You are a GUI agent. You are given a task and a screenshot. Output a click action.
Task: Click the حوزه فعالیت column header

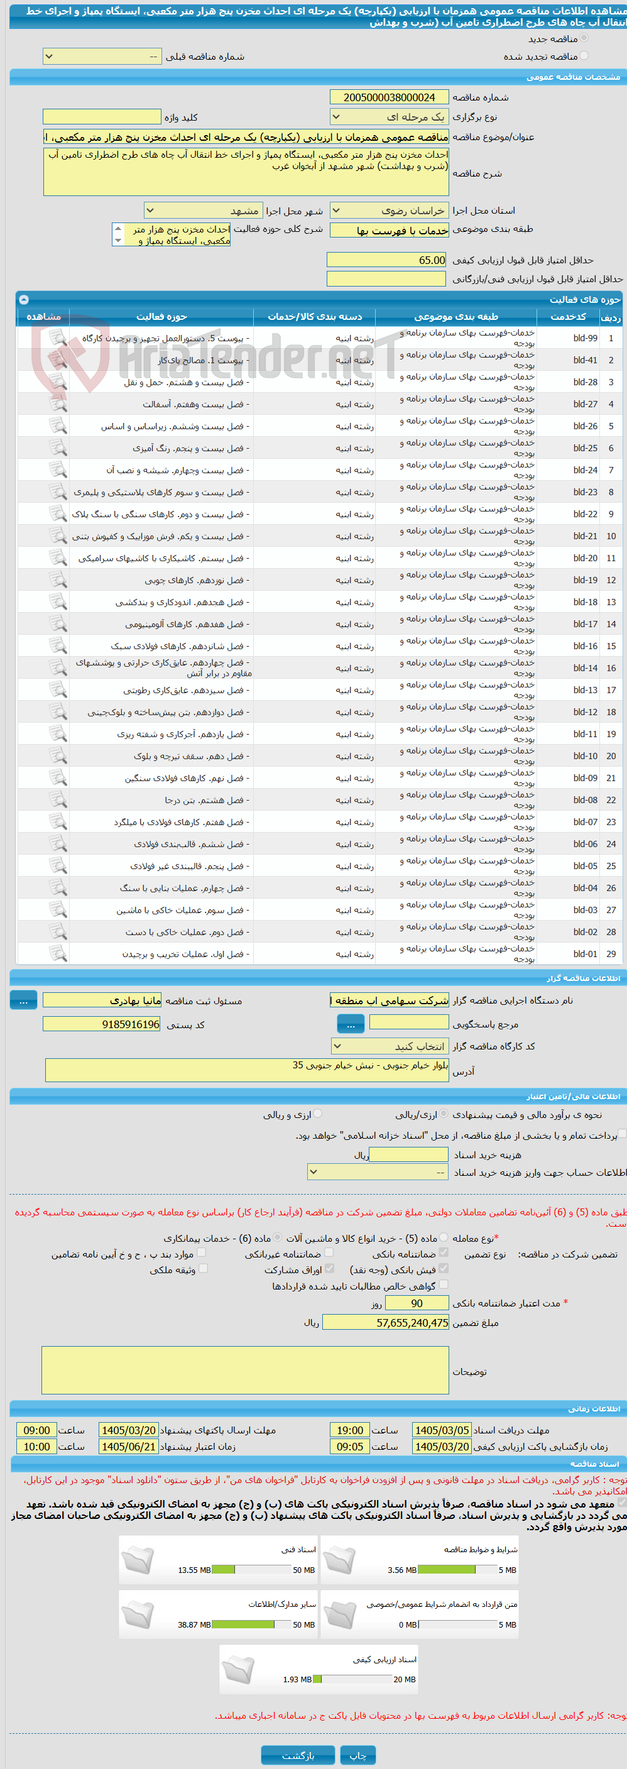point(161,317)
